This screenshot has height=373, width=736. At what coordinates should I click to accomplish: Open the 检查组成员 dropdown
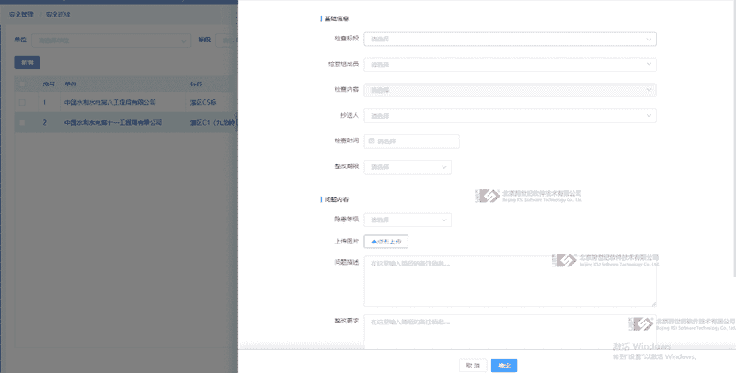[511, 64]
